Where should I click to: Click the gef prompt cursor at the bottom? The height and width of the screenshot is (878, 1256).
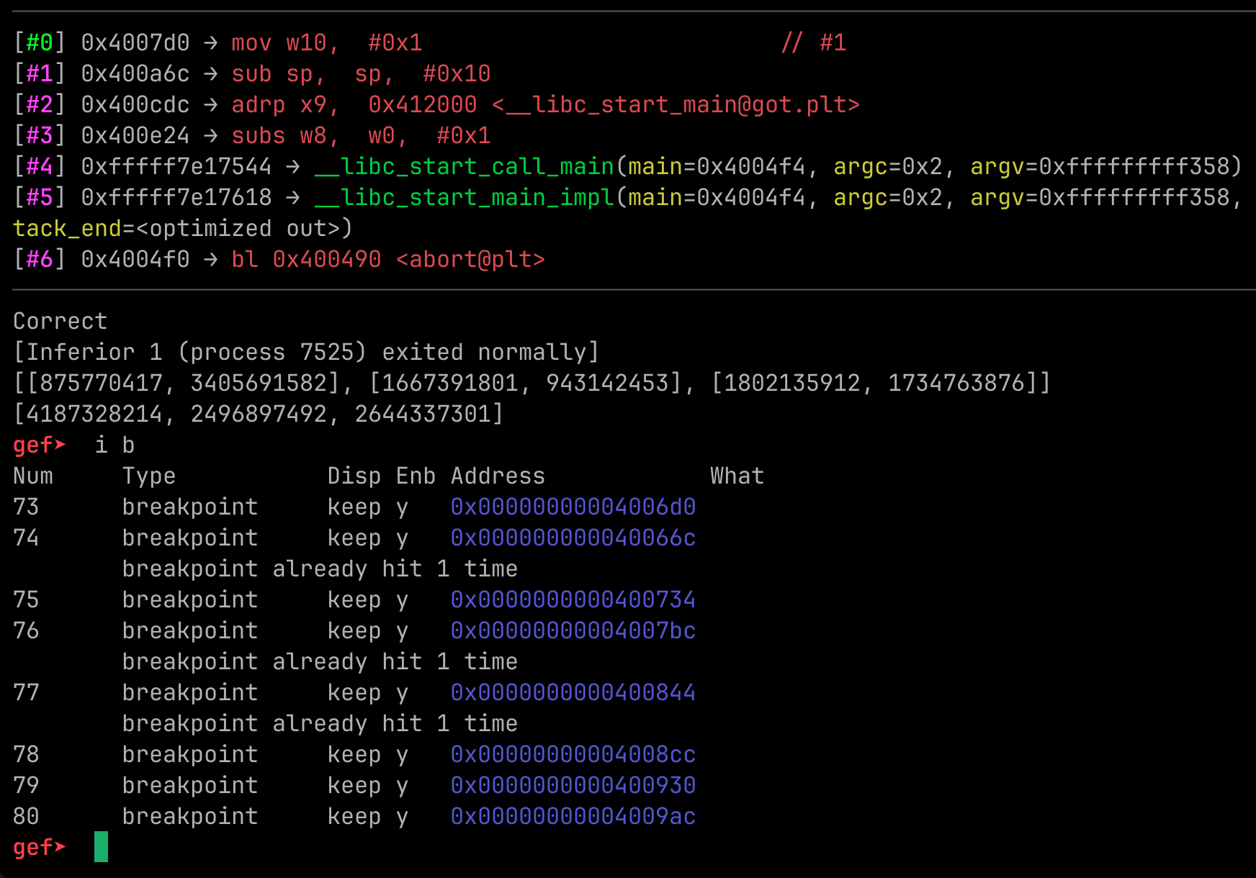pos(101,847)
